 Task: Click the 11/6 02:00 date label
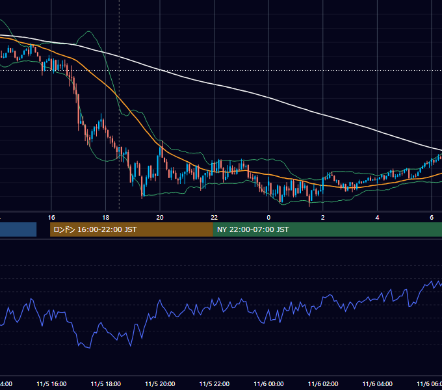(x=323, y=384)
